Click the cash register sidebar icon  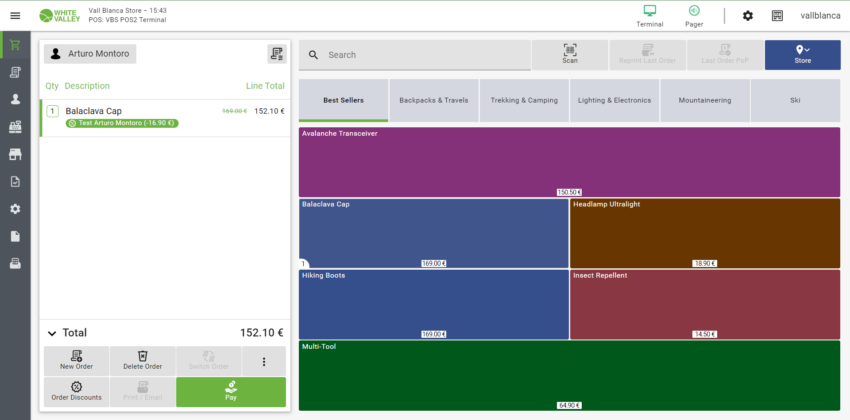click(15, 127)
